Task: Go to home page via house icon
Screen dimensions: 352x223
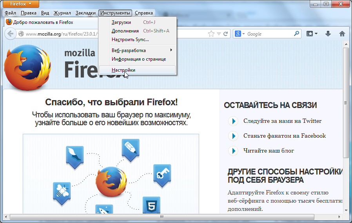Action: (342, 34)
